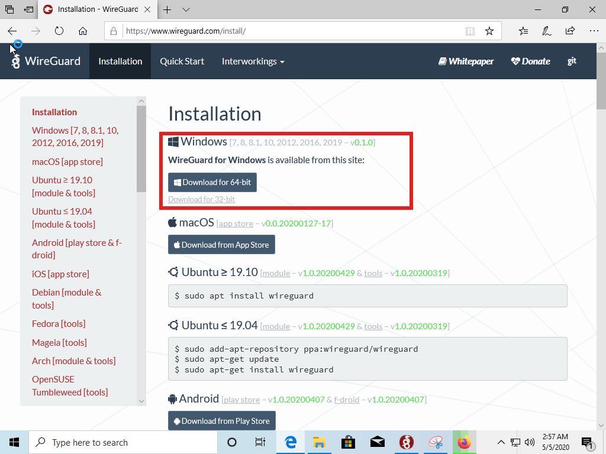Click the page scrollbar thumb
Viewport: 606px width, 454px height.
(x=601, y=82)
